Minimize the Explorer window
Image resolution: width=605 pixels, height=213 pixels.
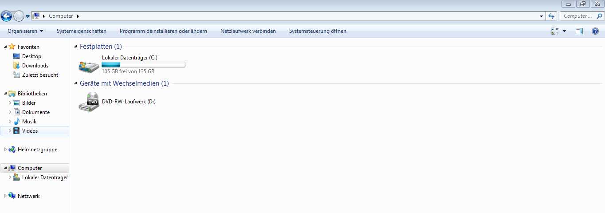click(x=568, y=4)
